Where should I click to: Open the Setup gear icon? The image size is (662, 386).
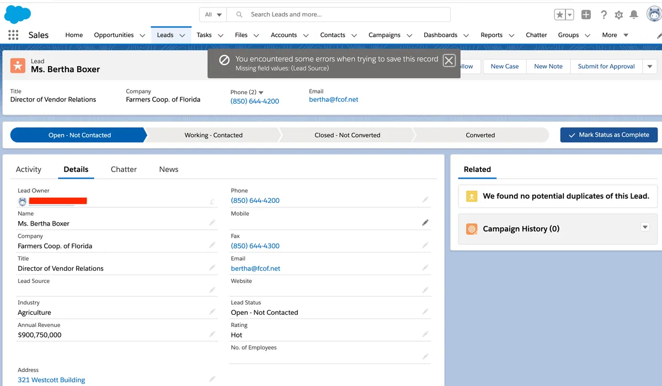point(619,15)
